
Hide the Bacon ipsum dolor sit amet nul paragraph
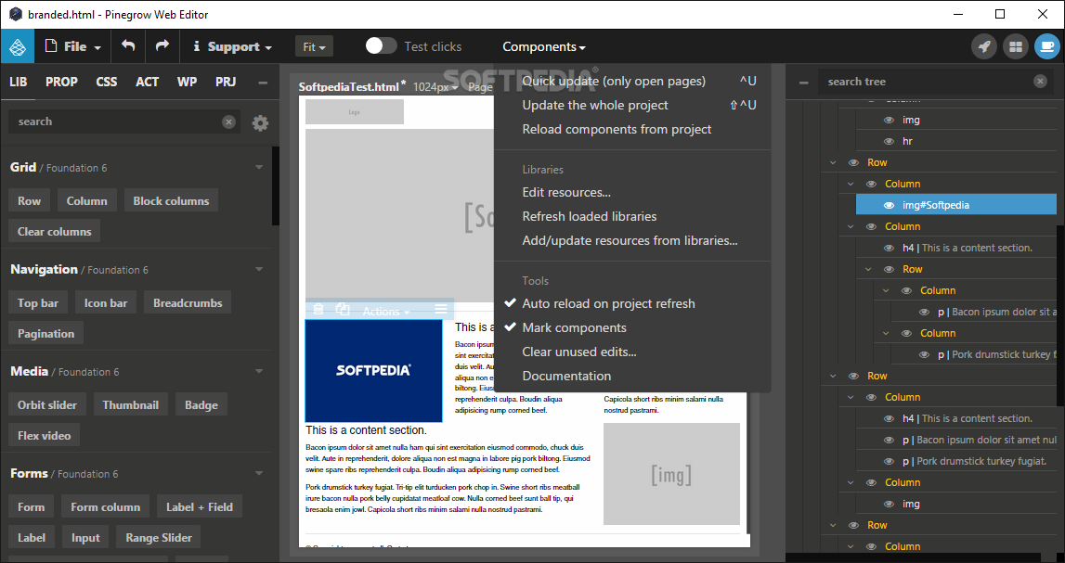click(x=889, y=441)
